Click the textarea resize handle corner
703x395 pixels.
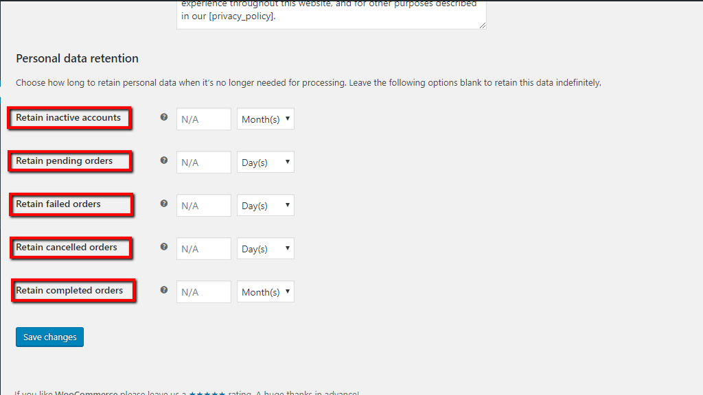[x=481, y=25]
